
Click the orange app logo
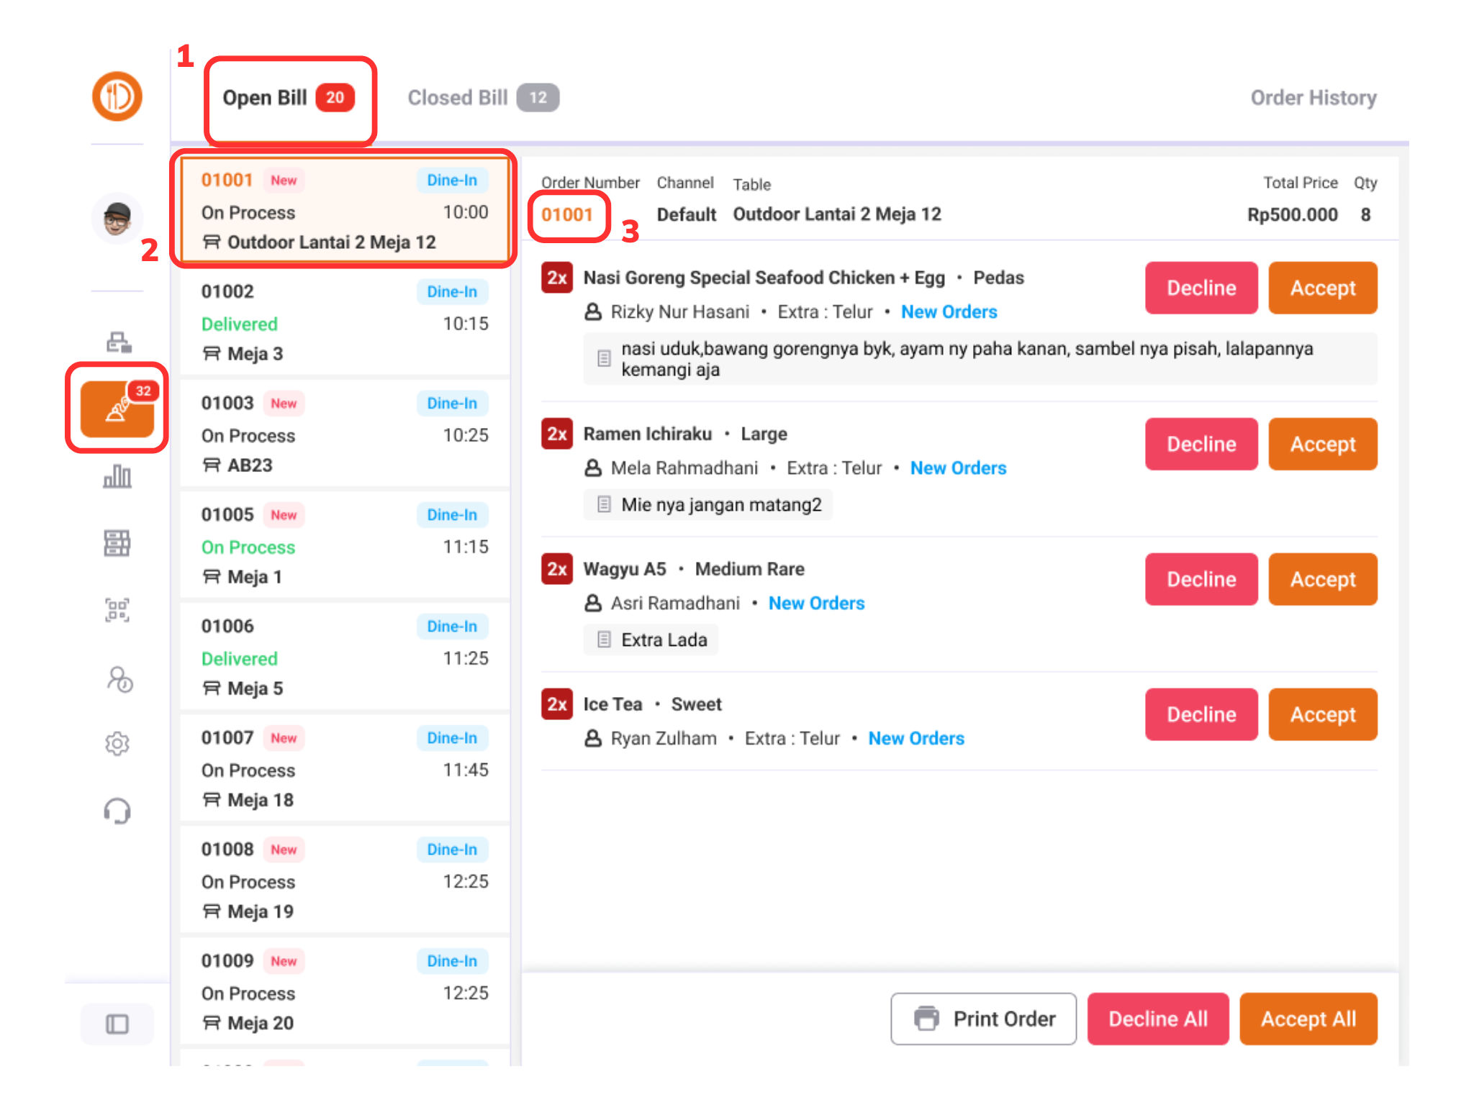(x=117, y=96)
